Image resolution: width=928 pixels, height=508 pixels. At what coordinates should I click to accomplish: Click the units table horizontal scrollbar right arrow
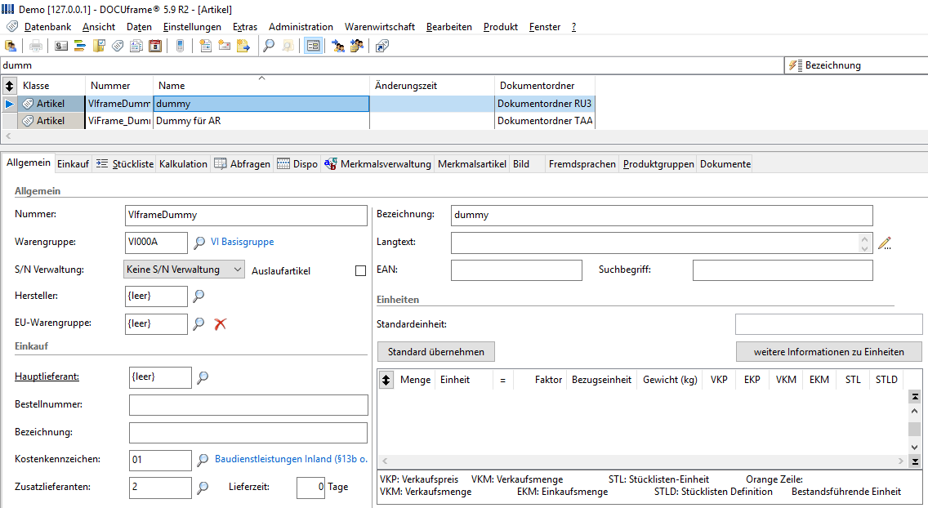click(x=901, y=461)
